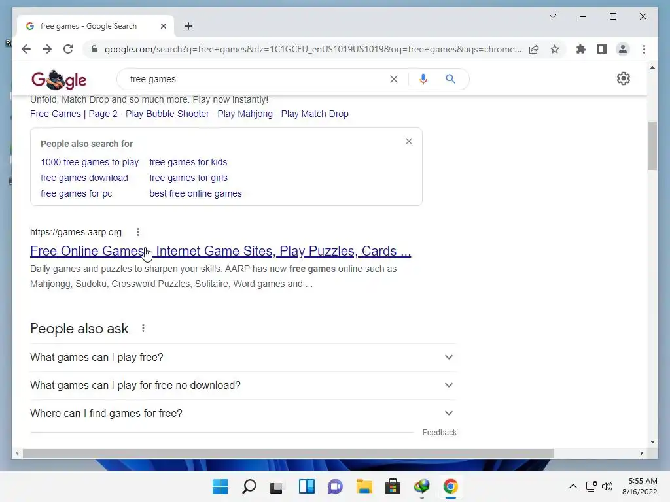
Task: Click the browser forward arrow
Action: pyautogui.click(x=47, y=49)
